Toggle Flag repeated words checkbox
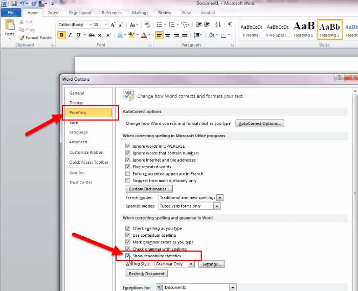 pos(128,167)
